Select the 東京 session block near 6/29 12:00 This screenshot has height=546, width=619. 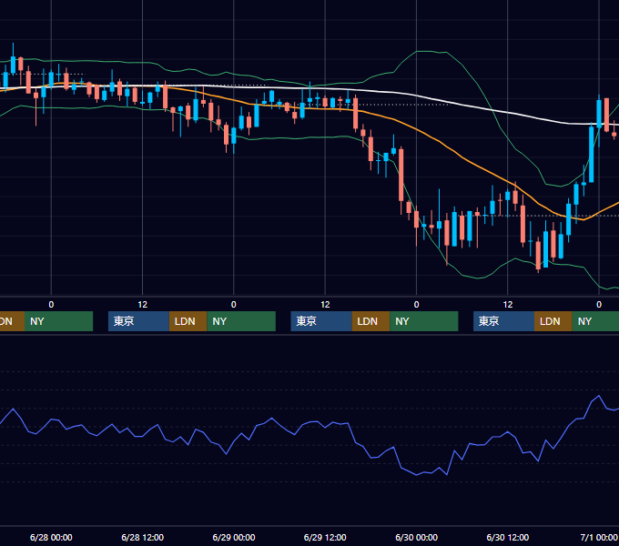[321, 321]
